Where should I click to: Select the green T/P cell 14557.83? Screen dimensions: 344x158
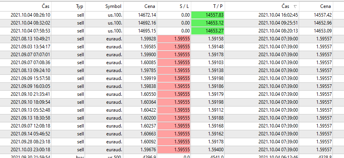(x=208, y=15)
